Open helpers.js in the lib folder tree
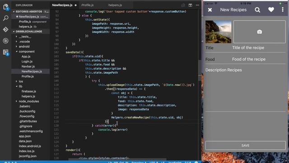The image size is (289, 163). 28,96
